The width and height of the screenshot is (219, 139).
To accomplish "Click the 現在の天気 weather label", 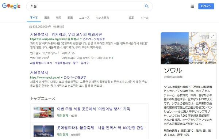I will click(x=172, y=131).
